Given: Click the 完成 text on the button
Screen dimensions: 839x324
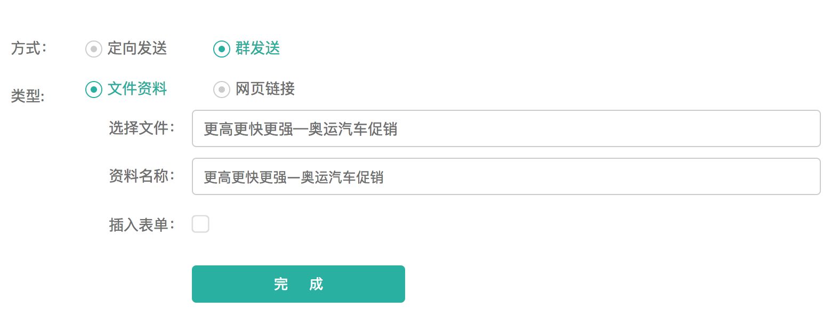Looking at the screenshot, I should [x=299, y=284].
